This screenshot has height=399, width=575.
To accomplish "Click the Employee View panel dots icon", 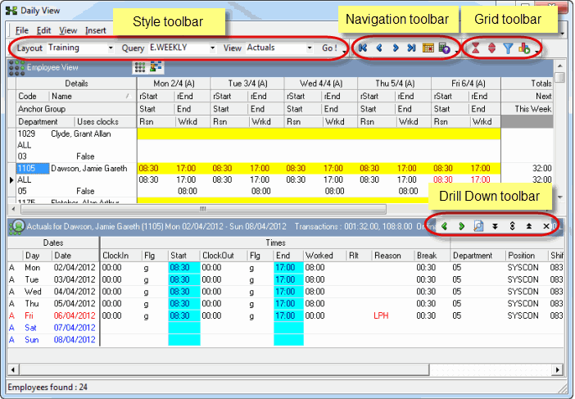I will tap(17, 68).
